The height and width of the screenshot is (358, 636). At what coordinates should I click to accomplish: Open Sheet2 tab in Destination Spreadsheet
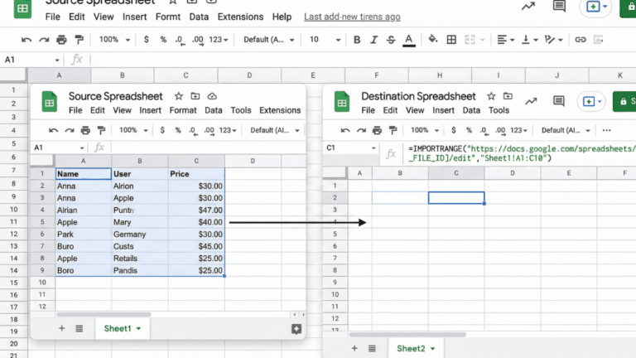(x=416, y=348)
